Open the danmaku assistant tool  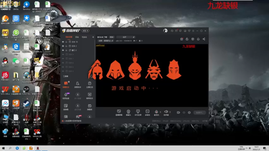(66, 85)
